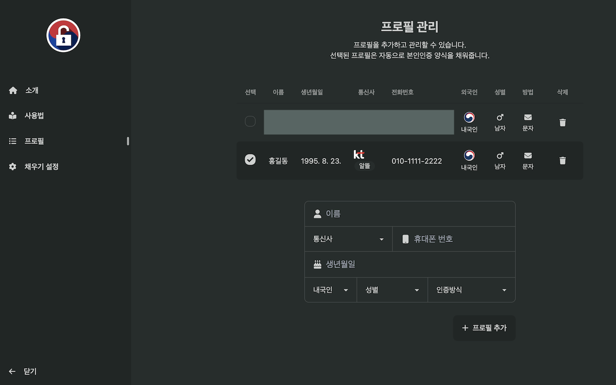Viewport: 616px width, 385px height.
Task: Click the 방법 column header
Action: click(x=528, y=92)
